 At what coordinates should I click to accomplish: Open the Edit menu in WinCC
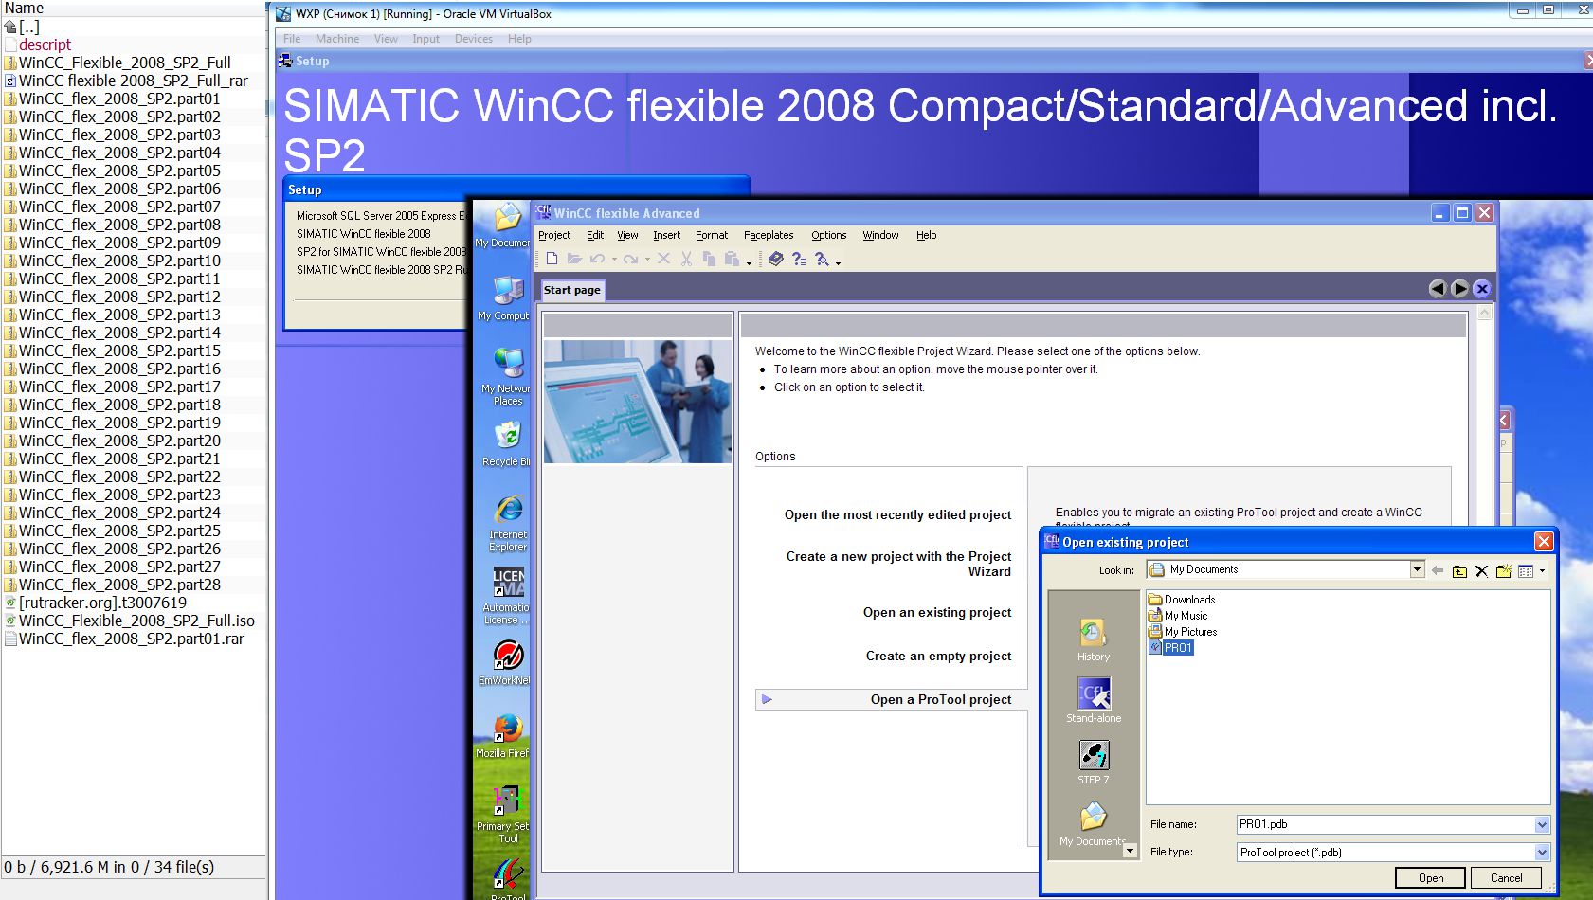[x=595, y=235]
